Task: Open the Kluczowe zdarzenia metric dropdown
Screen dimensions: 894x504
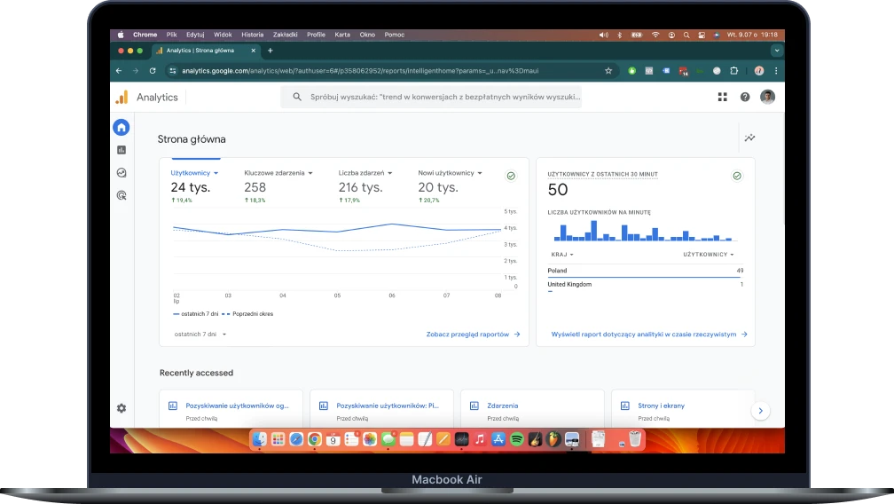Action: click(x=278, y=173)
